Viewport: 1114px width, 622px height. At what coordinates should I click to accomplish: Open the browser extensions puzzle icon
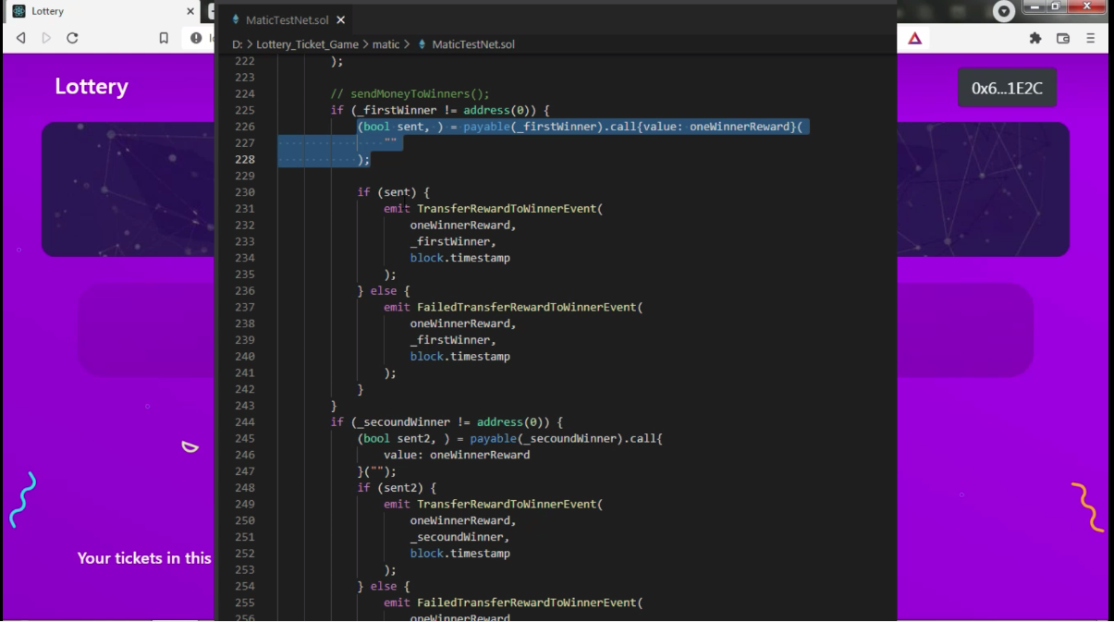1035,38
